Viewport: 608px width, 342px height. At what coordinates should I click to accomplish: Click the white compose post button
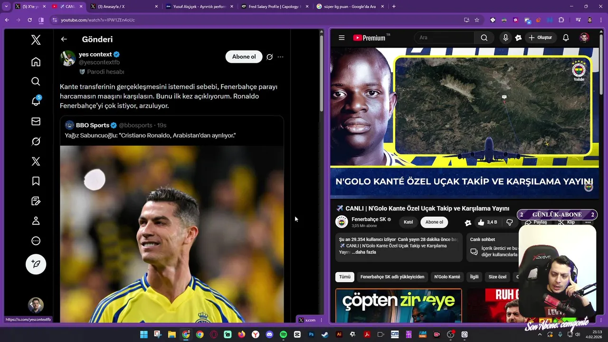36,264
